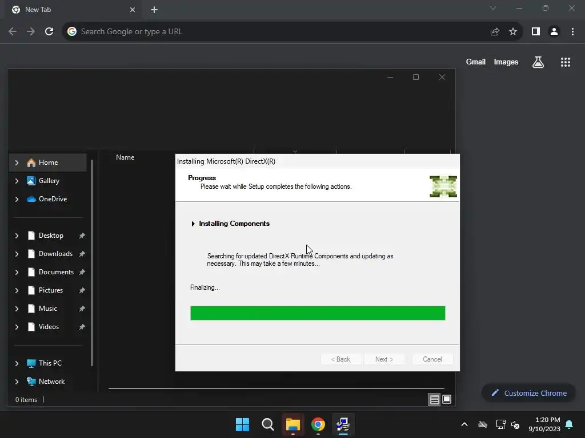This screenshot has width=585, height=438.
Task: Reload the page in Chrome
Action: pos(49,31)
